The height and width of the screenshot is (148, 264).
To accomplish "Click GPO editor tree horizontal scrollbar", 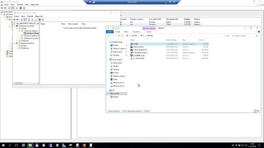I will pos(26,83).
